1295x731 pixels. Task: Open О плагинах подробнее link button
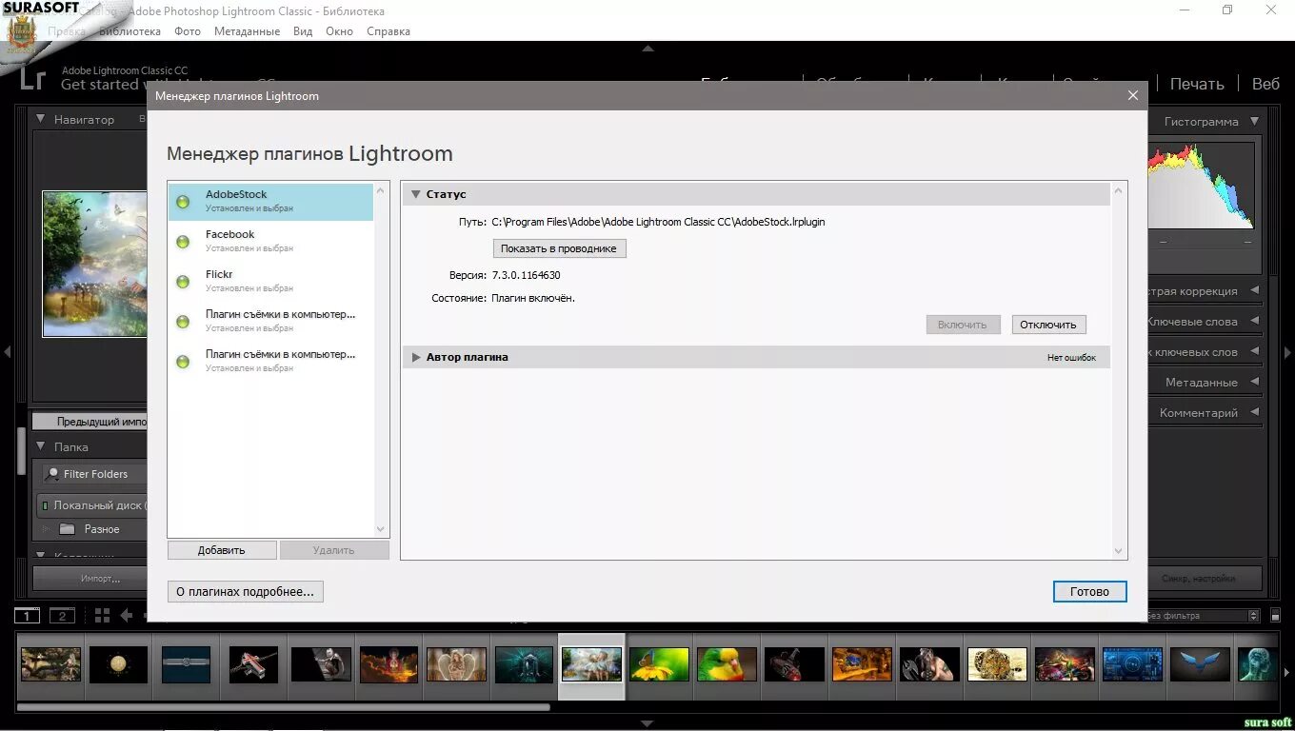tap(246, 591)
